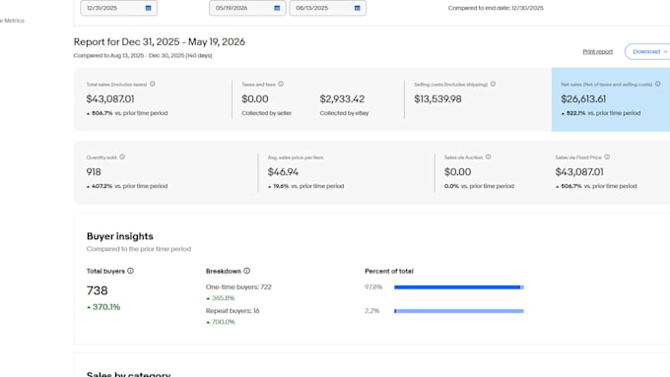Click info icon beside Net sales

pos(658,84)
